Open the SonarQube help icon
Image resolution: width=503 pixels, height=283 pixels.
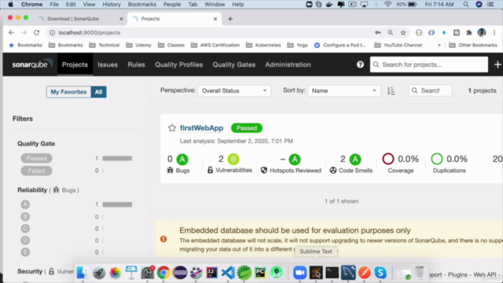click(360, 64)
